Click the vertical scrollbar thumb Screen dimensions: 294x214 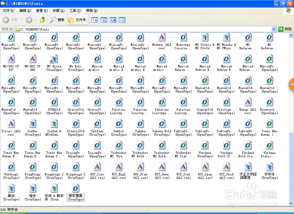[291, 167]
